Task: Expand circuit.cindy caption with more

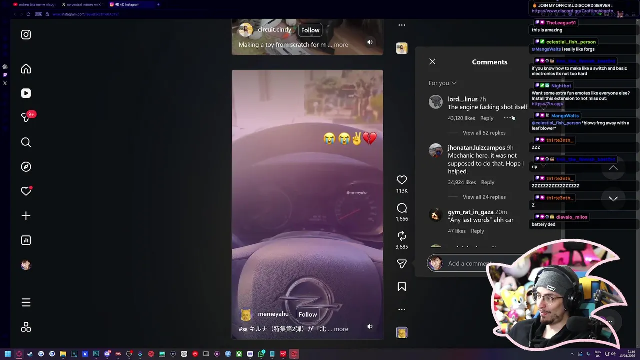Action: coord(341,45)
